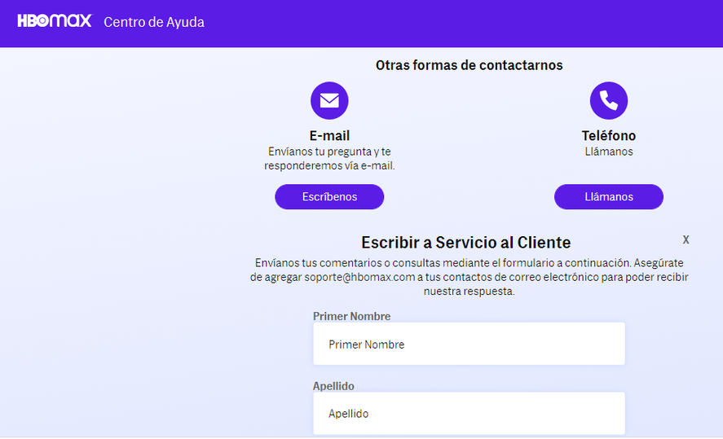Click the Llámanos button
Viewport: 723px width, 439px height.
click(609, 197)
